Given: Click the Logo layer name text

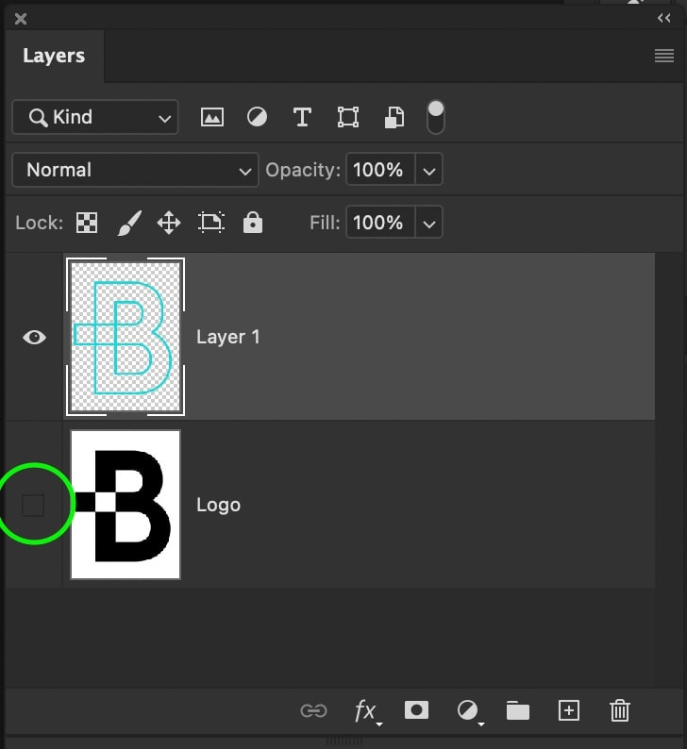Looking at the screenshot, I should click(x=218, y=505).
